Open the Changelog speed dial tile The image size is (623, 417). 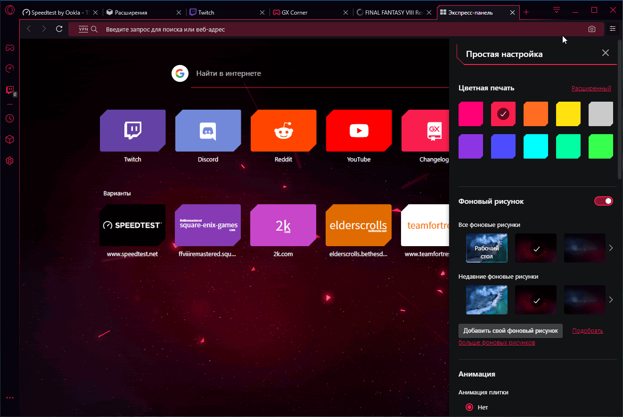click(425, 131)
